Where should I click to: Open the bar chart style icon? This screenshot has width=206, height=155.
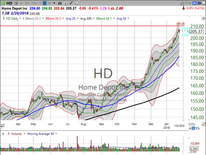[60, 3]
